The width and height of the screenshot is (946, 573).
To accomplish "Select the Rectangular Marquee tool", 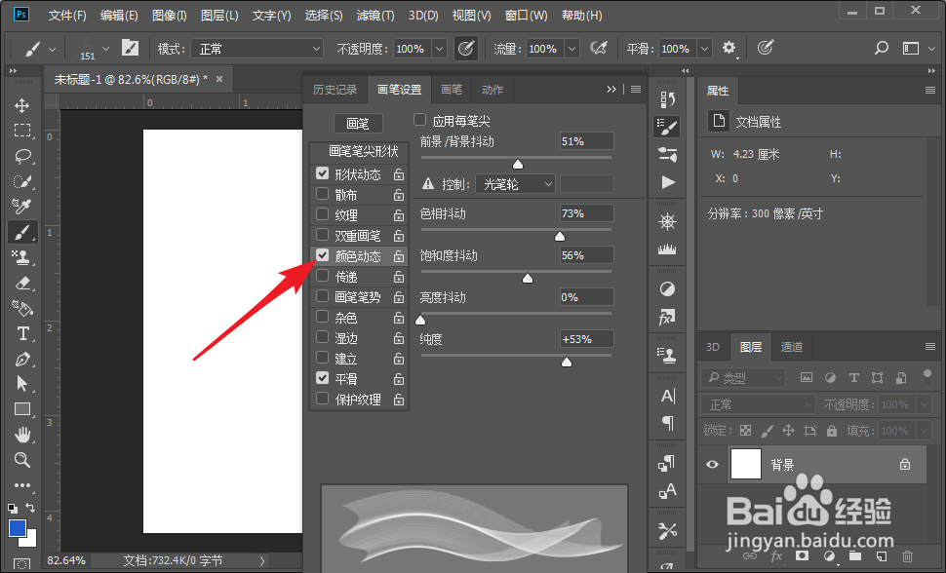I will 23,130.
